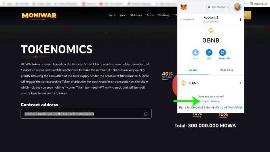Open the three-dot account options menu

point(241,19)
